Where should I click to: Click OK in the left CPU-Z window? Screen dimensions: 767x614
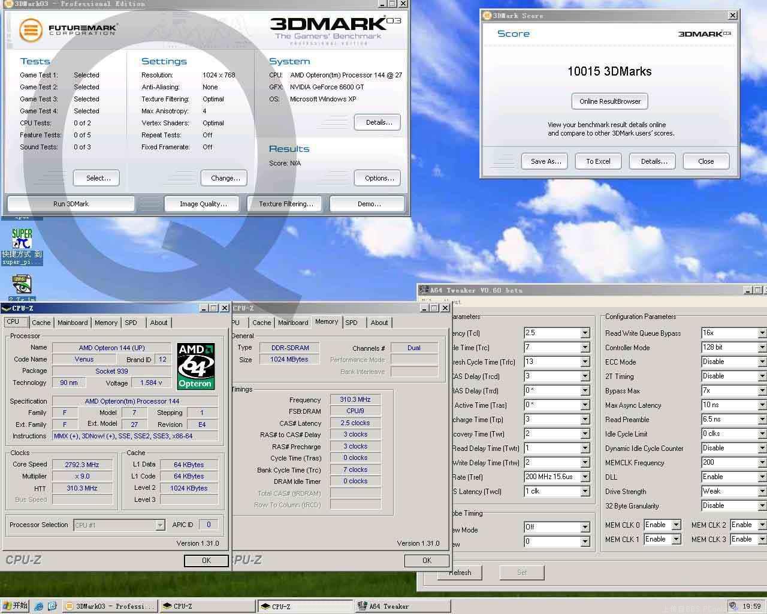[x=206, y=561]
